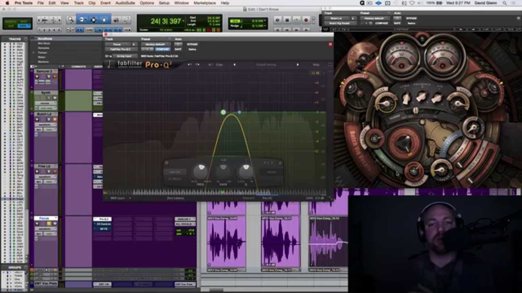
Task: Open the Tracks list popup menu
Action: 25,39
